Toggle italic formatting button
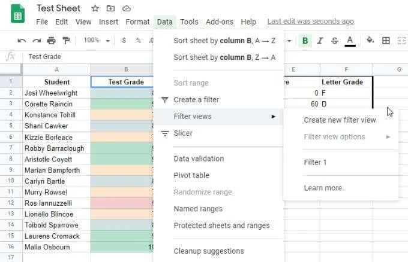Image resolution: width=408 pixels, height=262 pixels. (x=320, y=41)
